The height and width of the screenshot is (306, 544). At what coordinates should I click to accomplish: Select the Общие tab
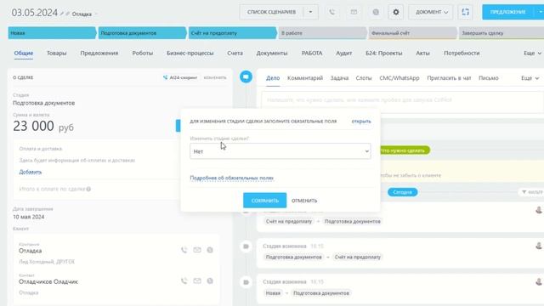coord(24,53)
